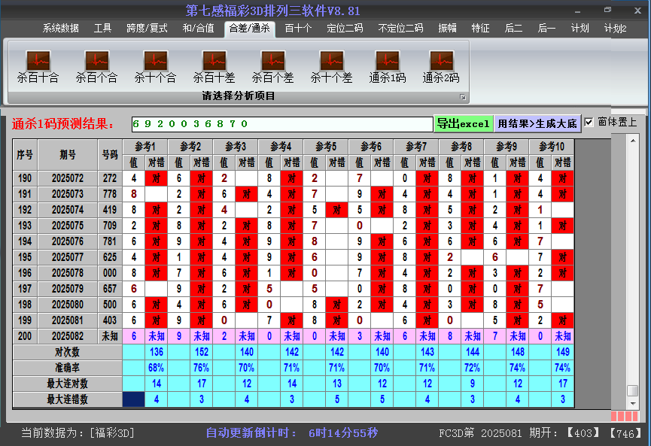The width and height of the screenshot is (651, 446).
Task: Click the ribbon group dialog launcher icon
Action: click(x=463, y=97)
